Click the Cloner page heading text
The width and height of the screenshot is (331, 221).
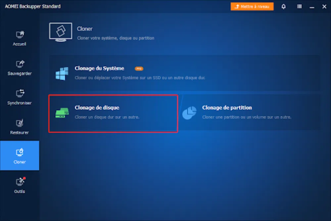click(x=85, y=29)
